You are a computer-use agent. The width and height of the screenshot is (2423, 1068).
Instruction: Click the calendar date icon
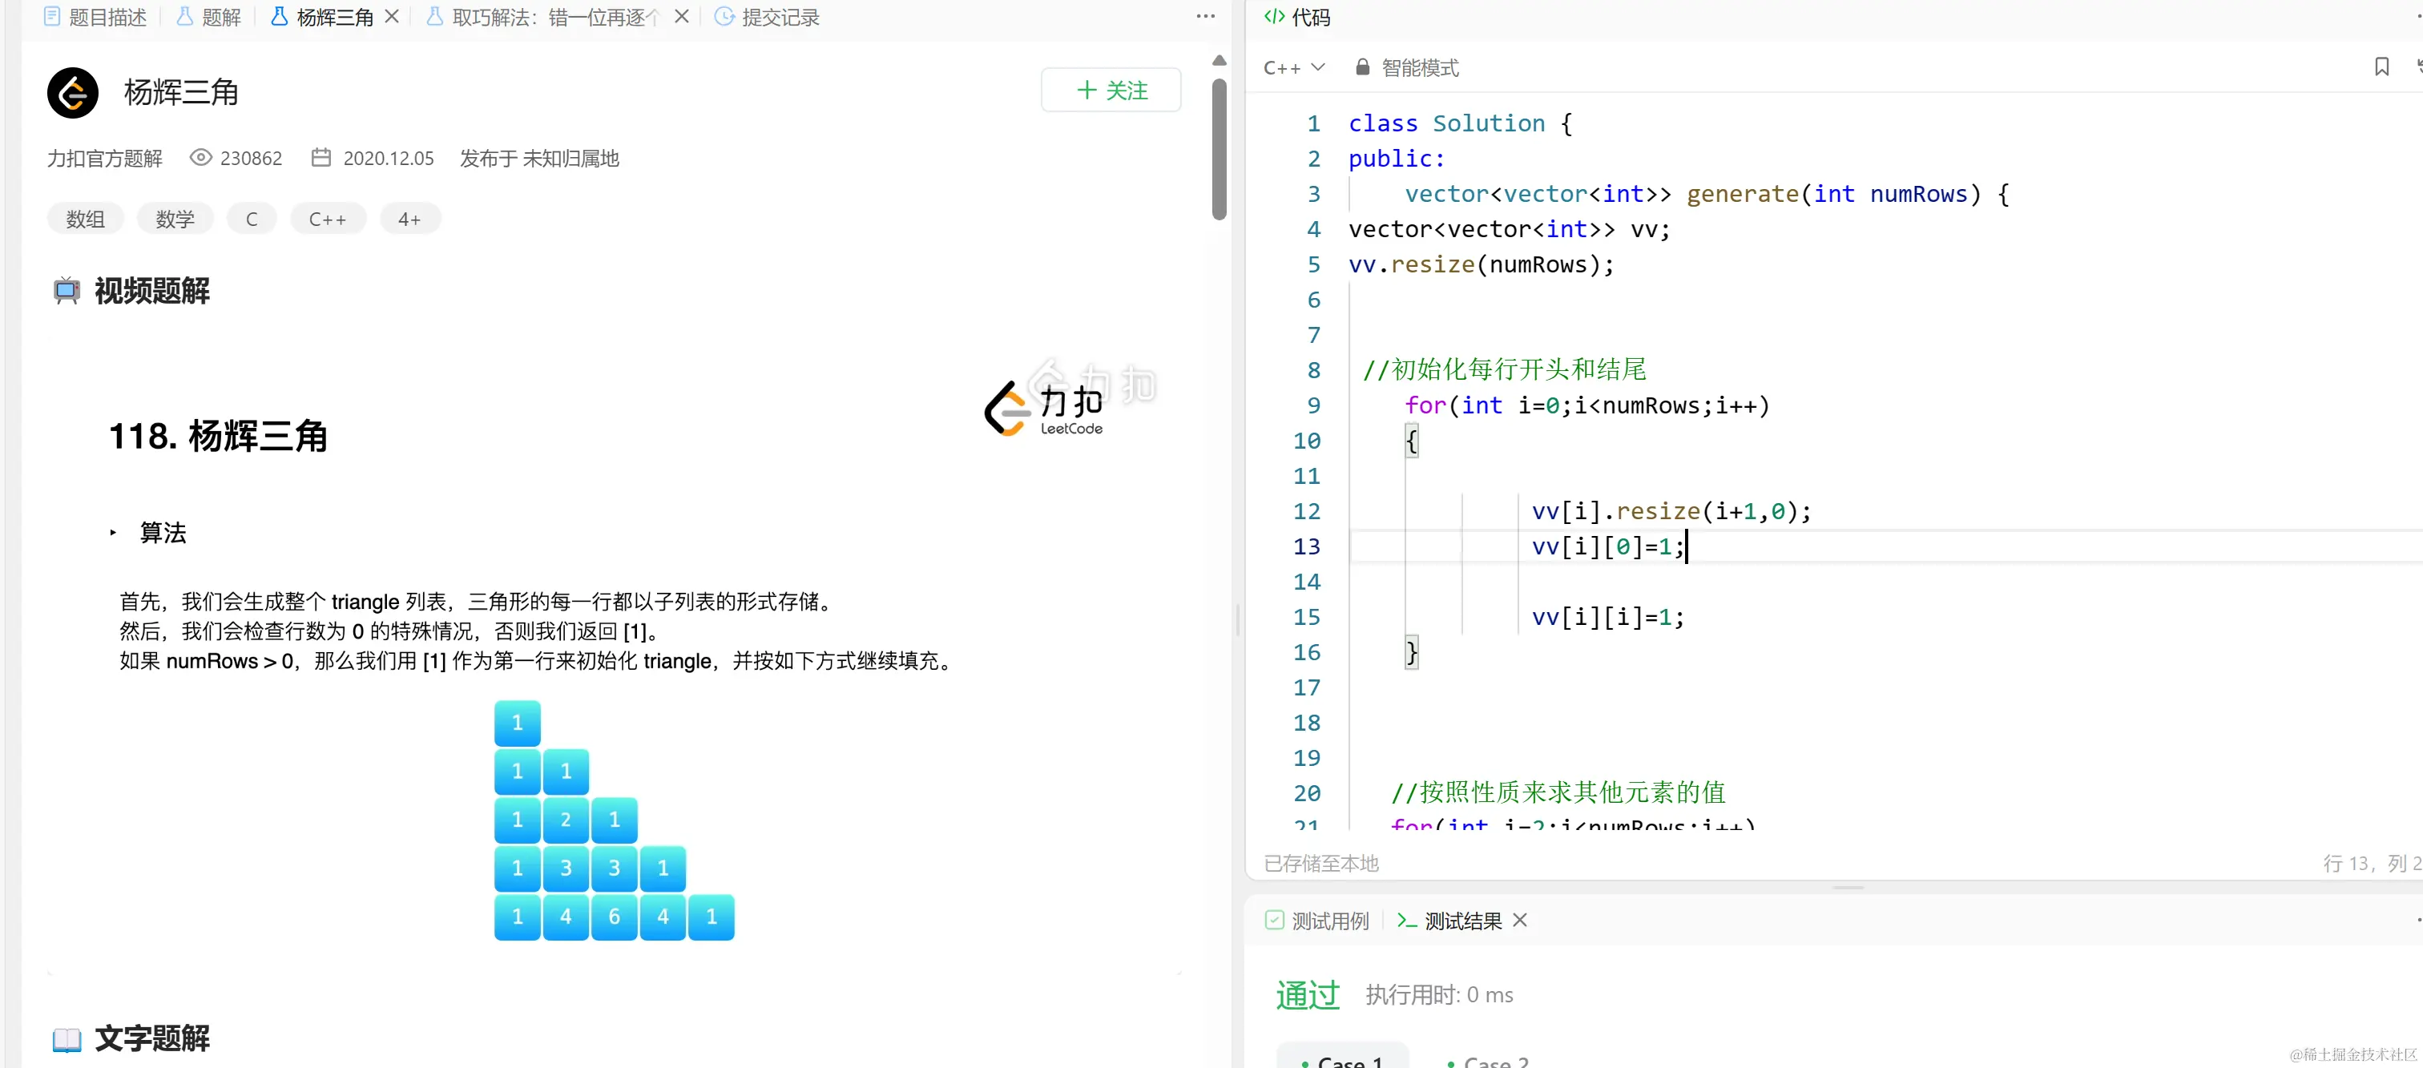pyautogui.click(x=321, y=158)
